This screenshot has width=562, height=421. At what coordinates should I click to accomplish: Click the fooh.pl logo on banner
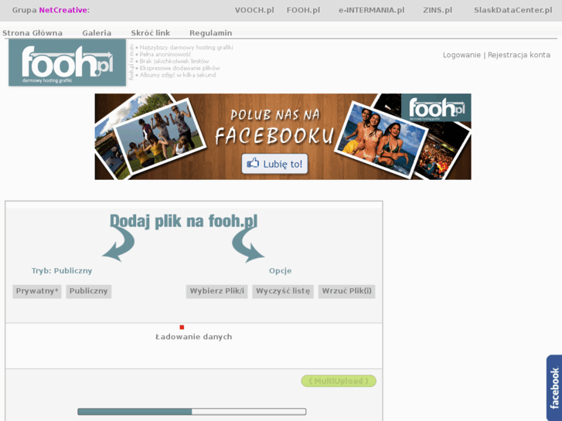pyautogui.click(x=436, y=107)
